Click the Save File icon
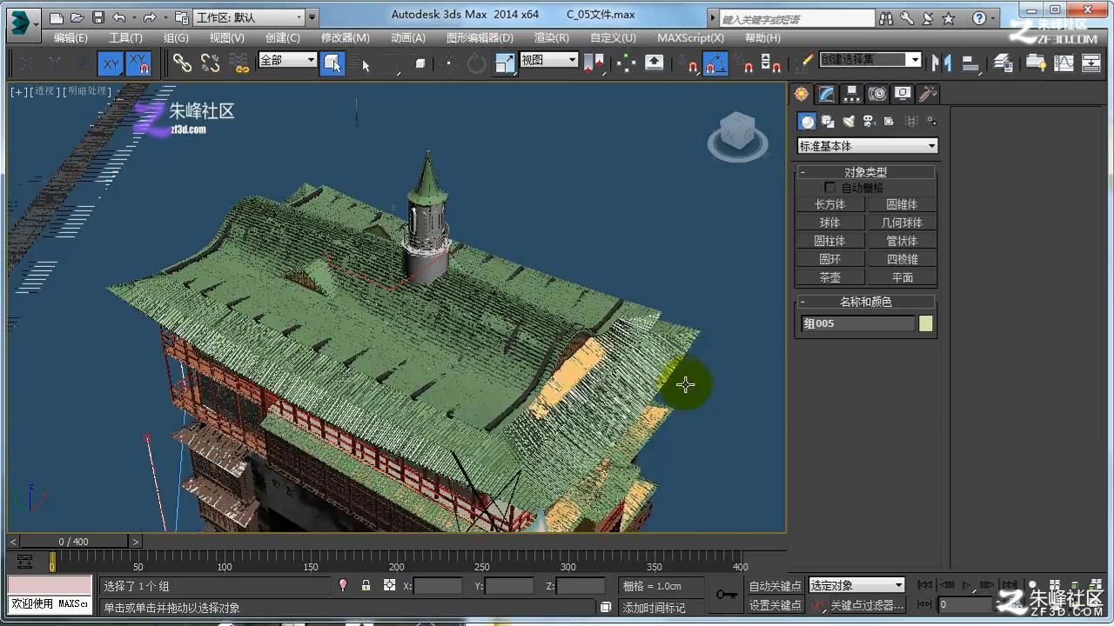The width and height of the screenshot is (1114, 626). [x=98, y=17]
